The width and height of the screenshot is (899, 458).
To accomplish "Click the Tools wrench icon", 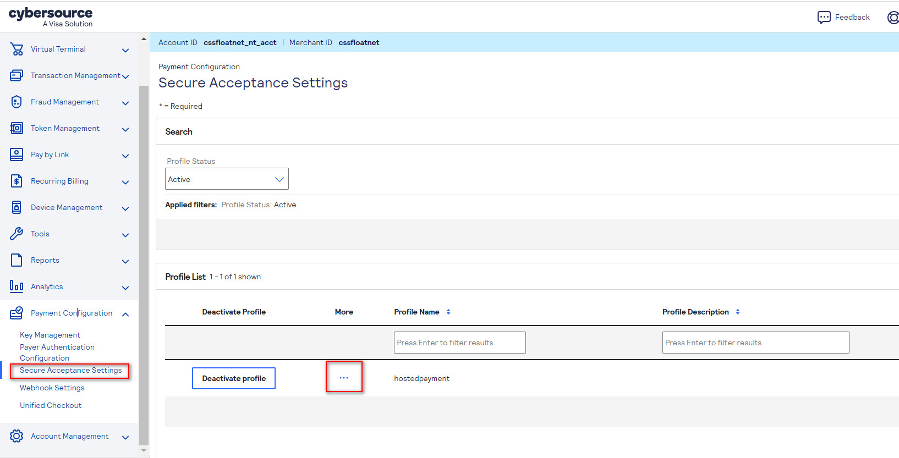I will pyautogui.click(x=17, y=234).
